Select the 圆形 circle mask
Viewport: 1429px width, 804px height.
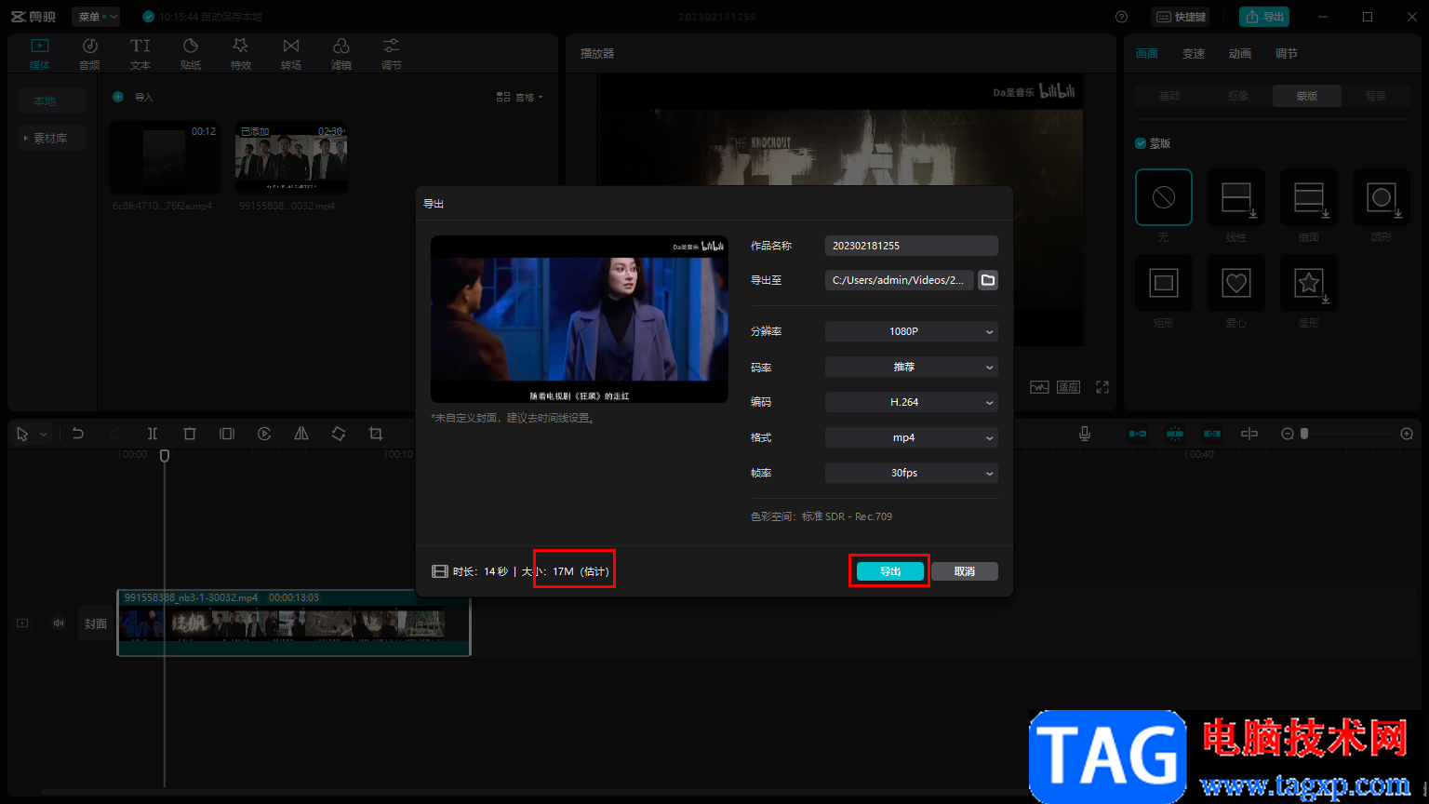click(x=1382, y=197)
